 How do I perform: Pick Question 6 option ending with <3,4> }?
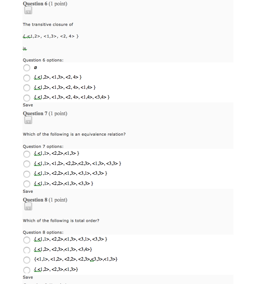pos(27,98)
